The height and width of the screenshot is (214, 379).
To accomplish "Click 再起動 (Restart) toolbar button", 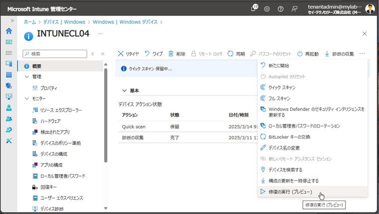I will click(308, 54).
